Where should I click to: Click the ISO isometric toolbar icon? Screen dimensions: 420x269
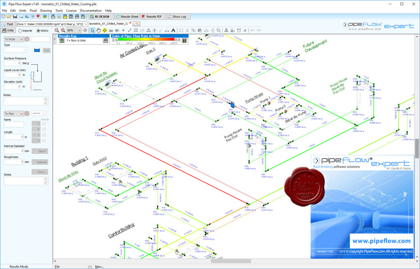coord(53,16)
